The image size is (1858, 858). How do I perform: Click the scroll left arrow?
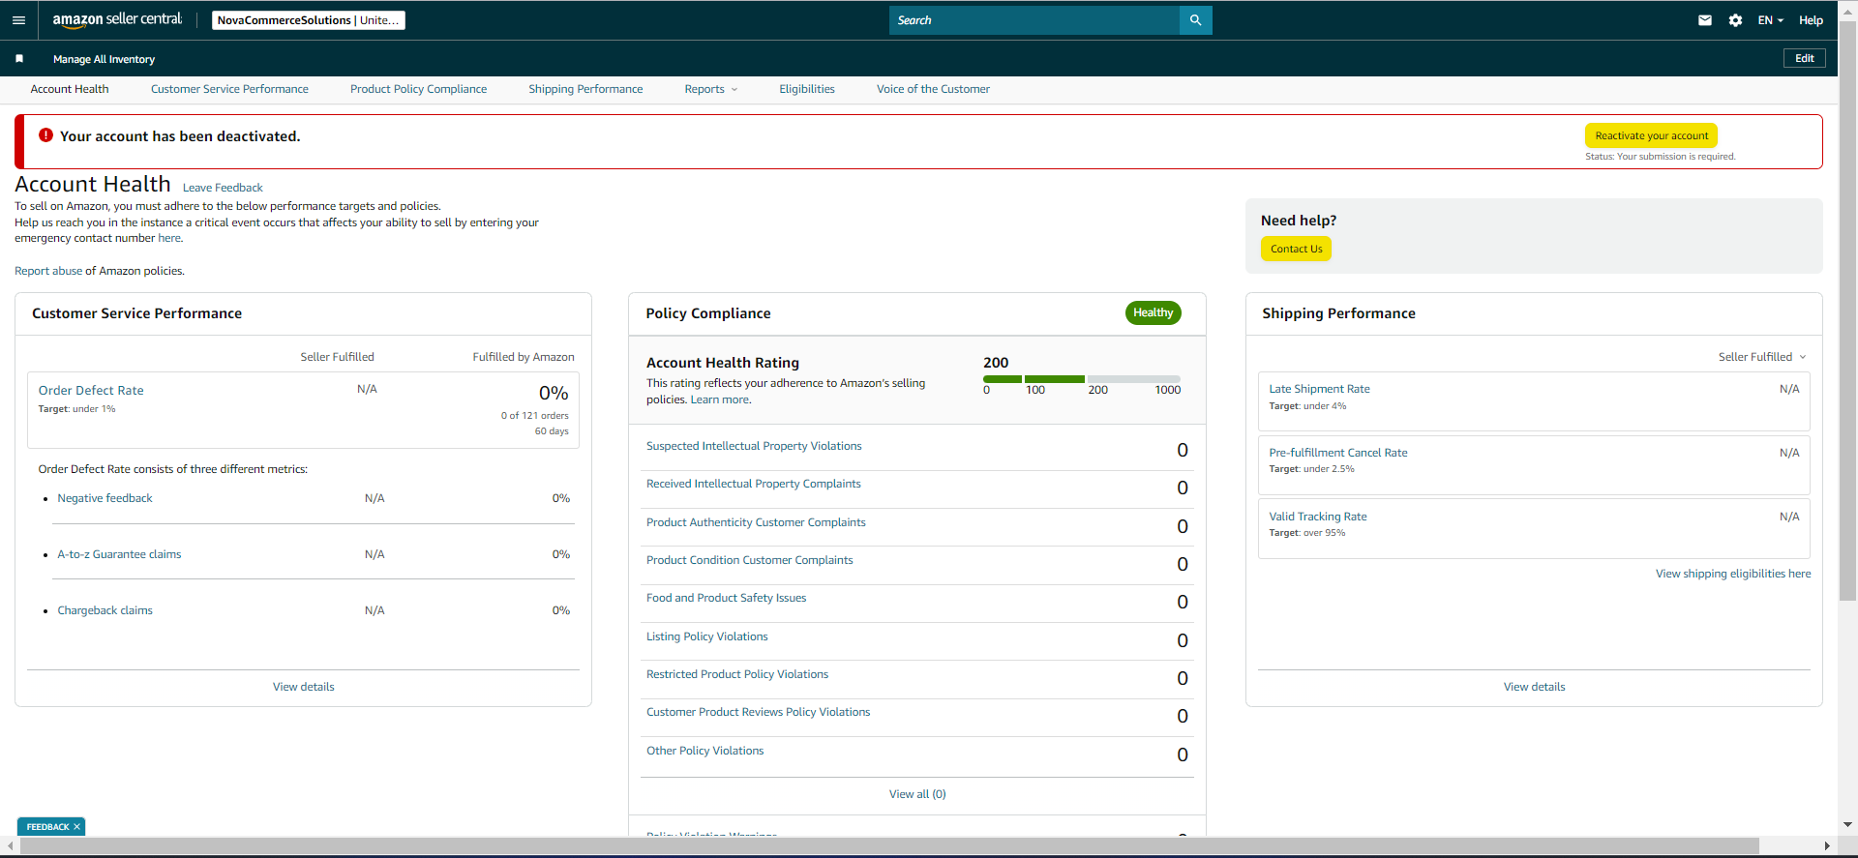coord(10,845)
